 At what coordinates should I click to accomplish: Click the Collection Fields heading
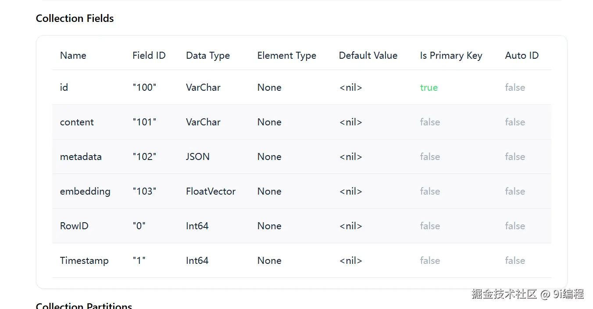(75, 18)
